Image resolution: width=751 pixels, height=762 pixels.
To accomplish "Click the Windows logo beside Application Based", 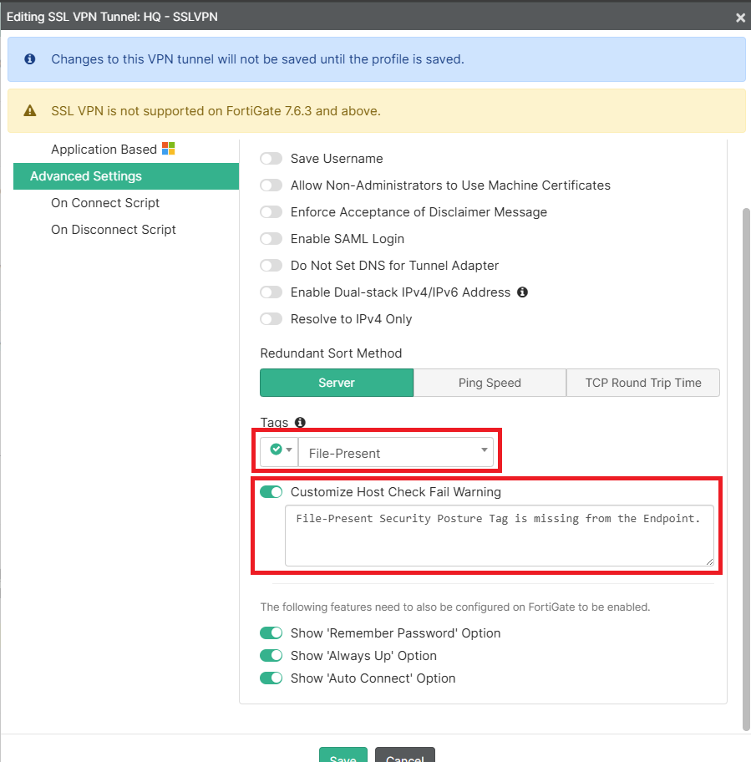I will click(x=168, y=149).
